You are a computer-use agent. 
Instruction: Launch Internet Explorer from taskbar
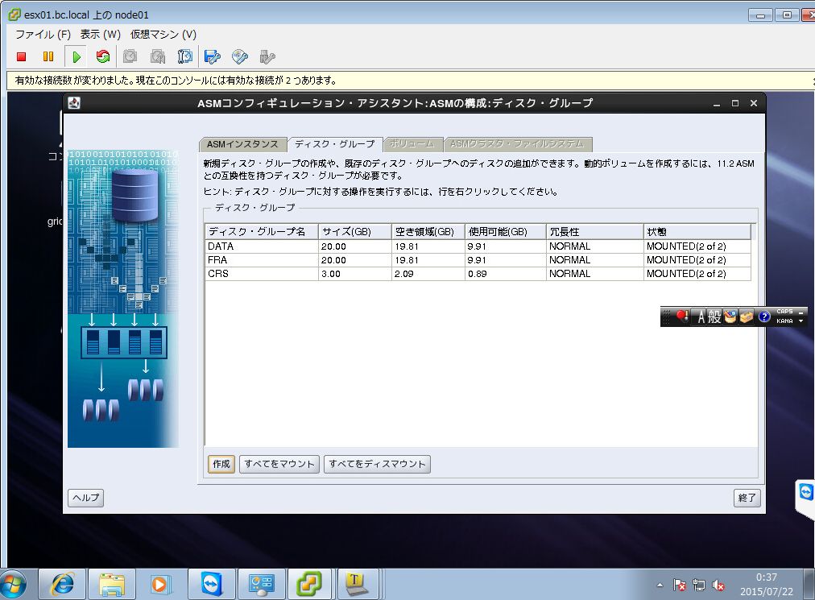[62, 585]
